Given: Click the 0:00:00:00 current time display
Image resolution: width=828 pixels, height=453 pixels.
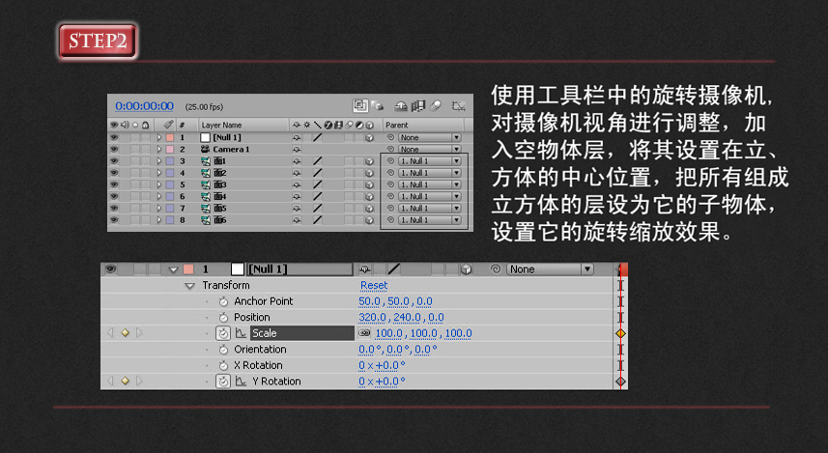Looking at the screenshot, I should 144,106.
